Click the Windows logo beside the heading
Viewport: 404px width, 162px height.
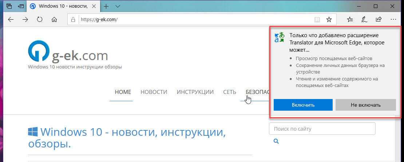[33, 132]
